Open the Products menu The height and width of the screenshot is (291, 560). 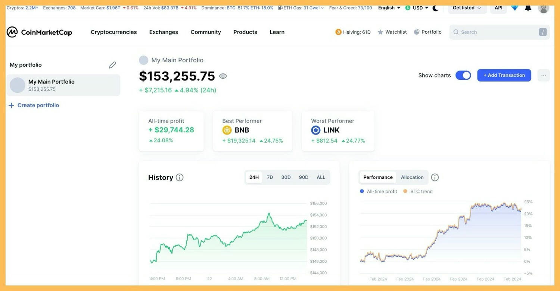pyautogui.click(x=245, y=32)
